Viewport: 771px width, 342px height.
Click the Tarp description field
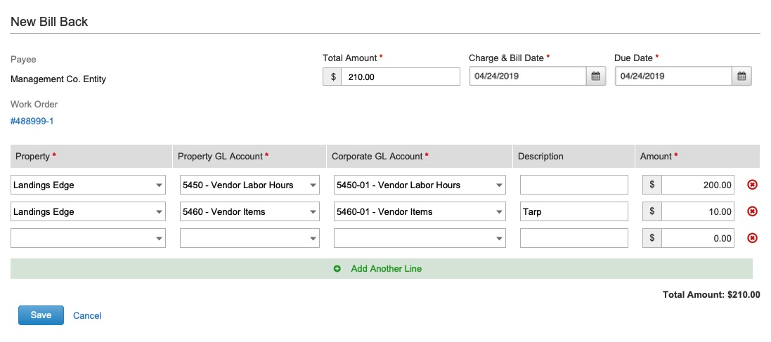click(574, 211)
